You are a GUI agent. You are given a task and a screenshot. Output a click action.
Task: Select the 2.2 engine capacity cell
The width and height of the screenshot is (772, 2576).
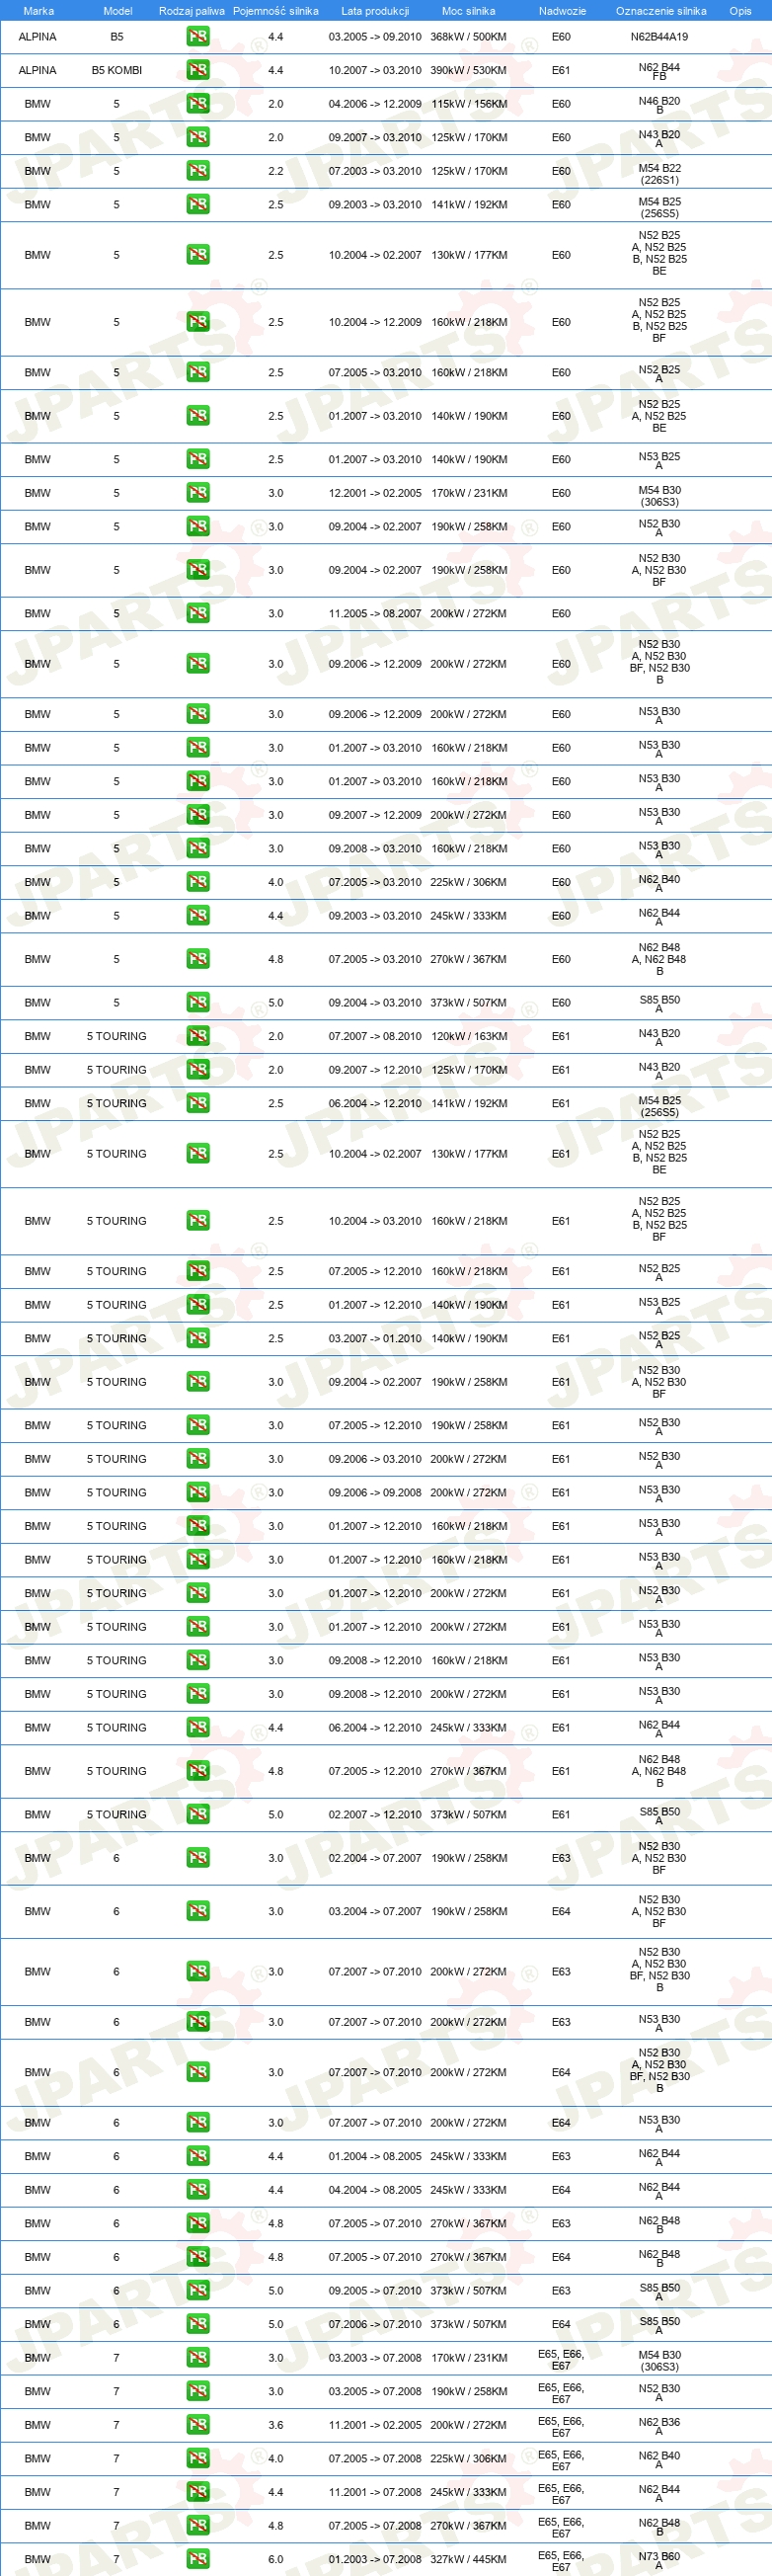click(276, 171)
